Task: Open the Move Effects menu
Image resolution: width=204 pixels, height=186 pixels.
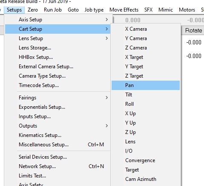Action: pos(124,10)
